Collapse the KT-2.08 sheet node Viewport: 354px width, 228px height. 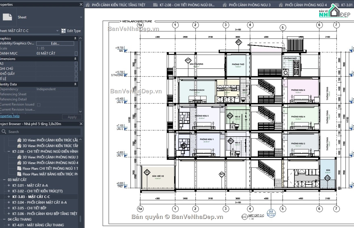tap(9, 152)
